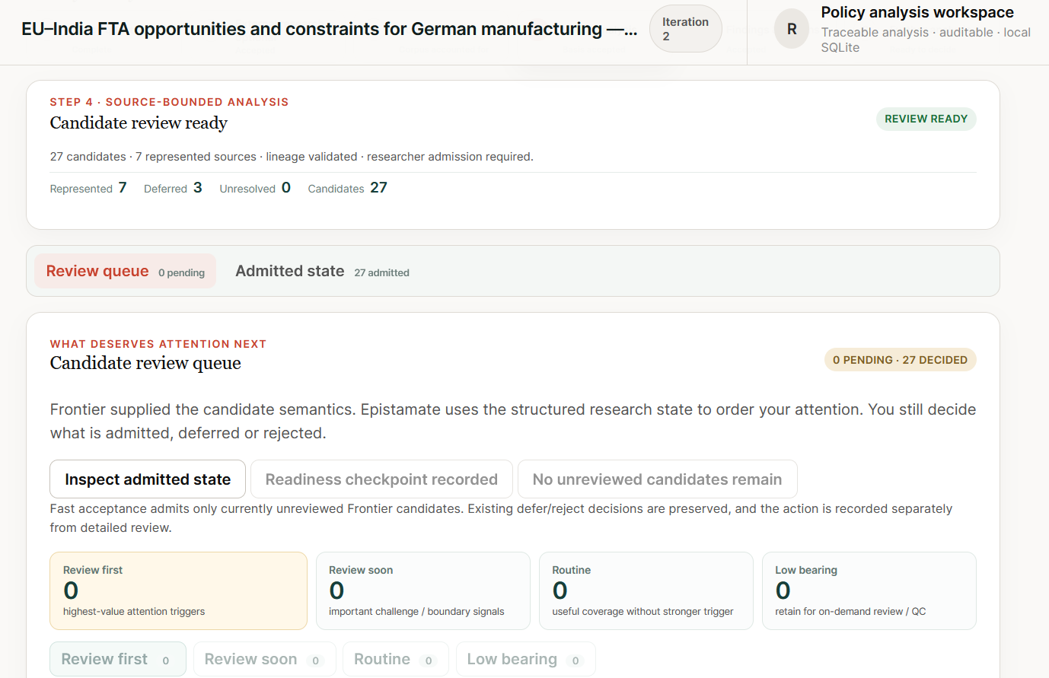Open the Review first filter tab
Screen dimensions: 1049x678
118,659
